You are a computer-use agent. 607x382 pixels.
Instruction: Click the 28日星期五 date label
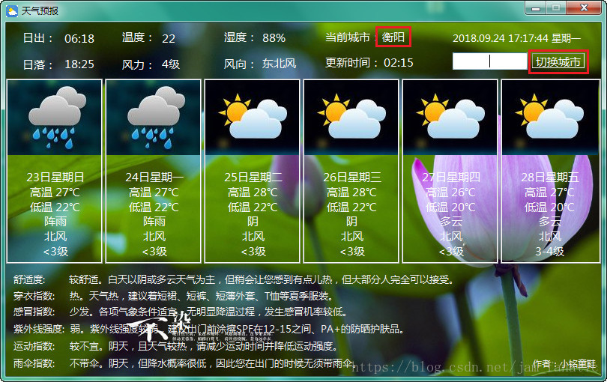[x=550, y=178]
